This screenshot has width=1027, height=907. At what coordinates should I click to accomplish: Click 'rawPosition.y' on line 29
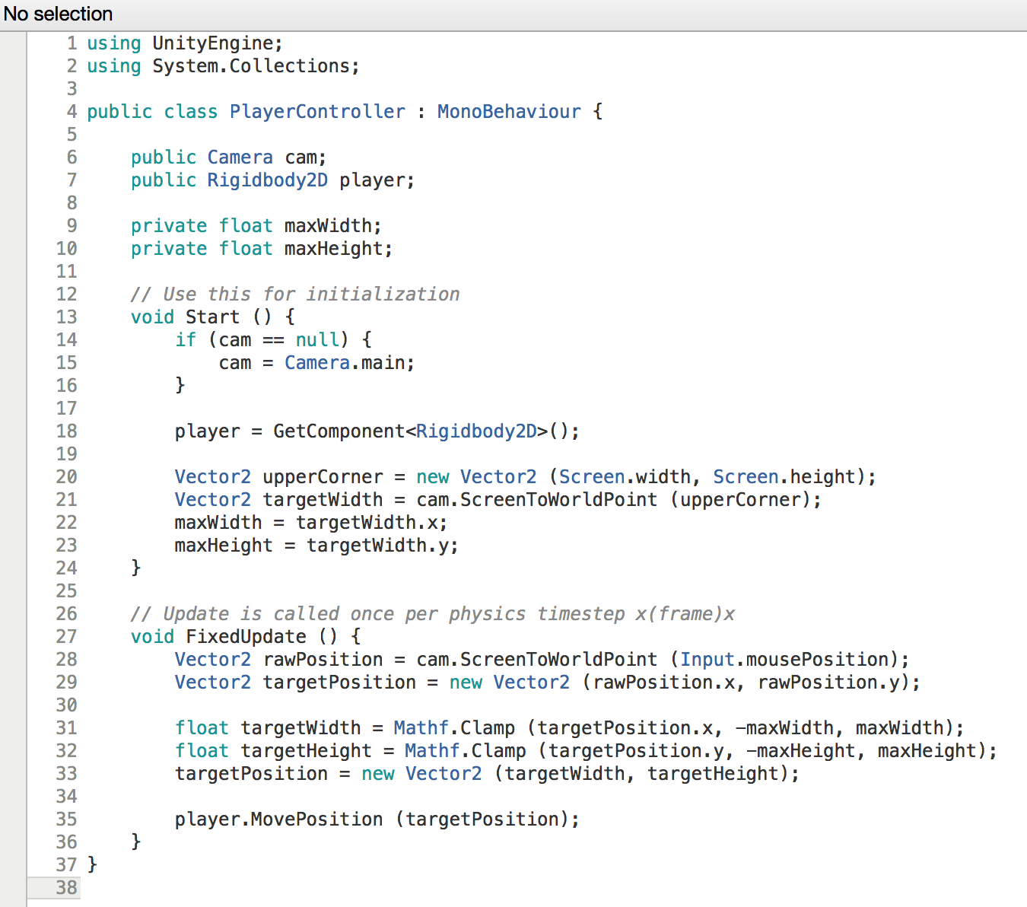(x=828, y=683)
